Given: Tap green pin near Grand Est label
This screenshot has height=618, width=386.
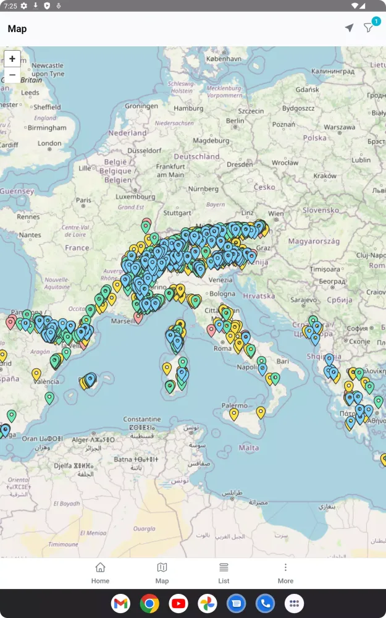Looking at the screenshot, I should click(146, 227).
